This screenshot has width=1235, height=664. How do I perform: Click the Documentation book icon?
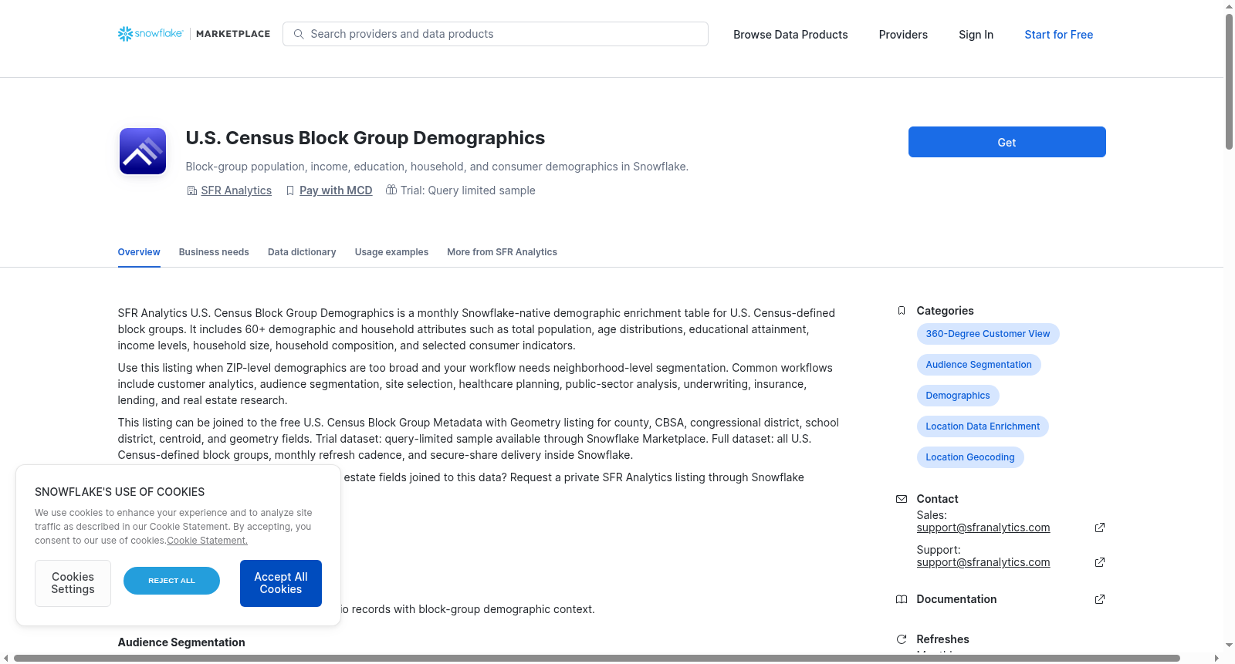[x=902, y=599]
